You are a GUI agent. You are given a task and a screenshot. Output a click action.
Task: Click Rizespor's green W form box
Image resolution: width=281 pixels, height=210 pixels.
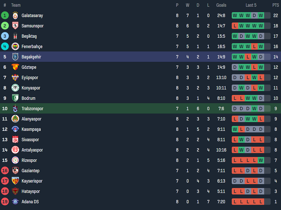coord(260,160)
